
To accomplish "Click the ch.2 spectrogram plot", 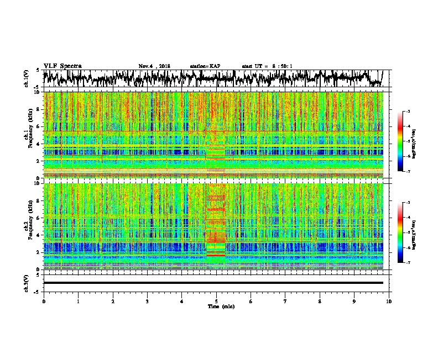I will coord(213,226).
